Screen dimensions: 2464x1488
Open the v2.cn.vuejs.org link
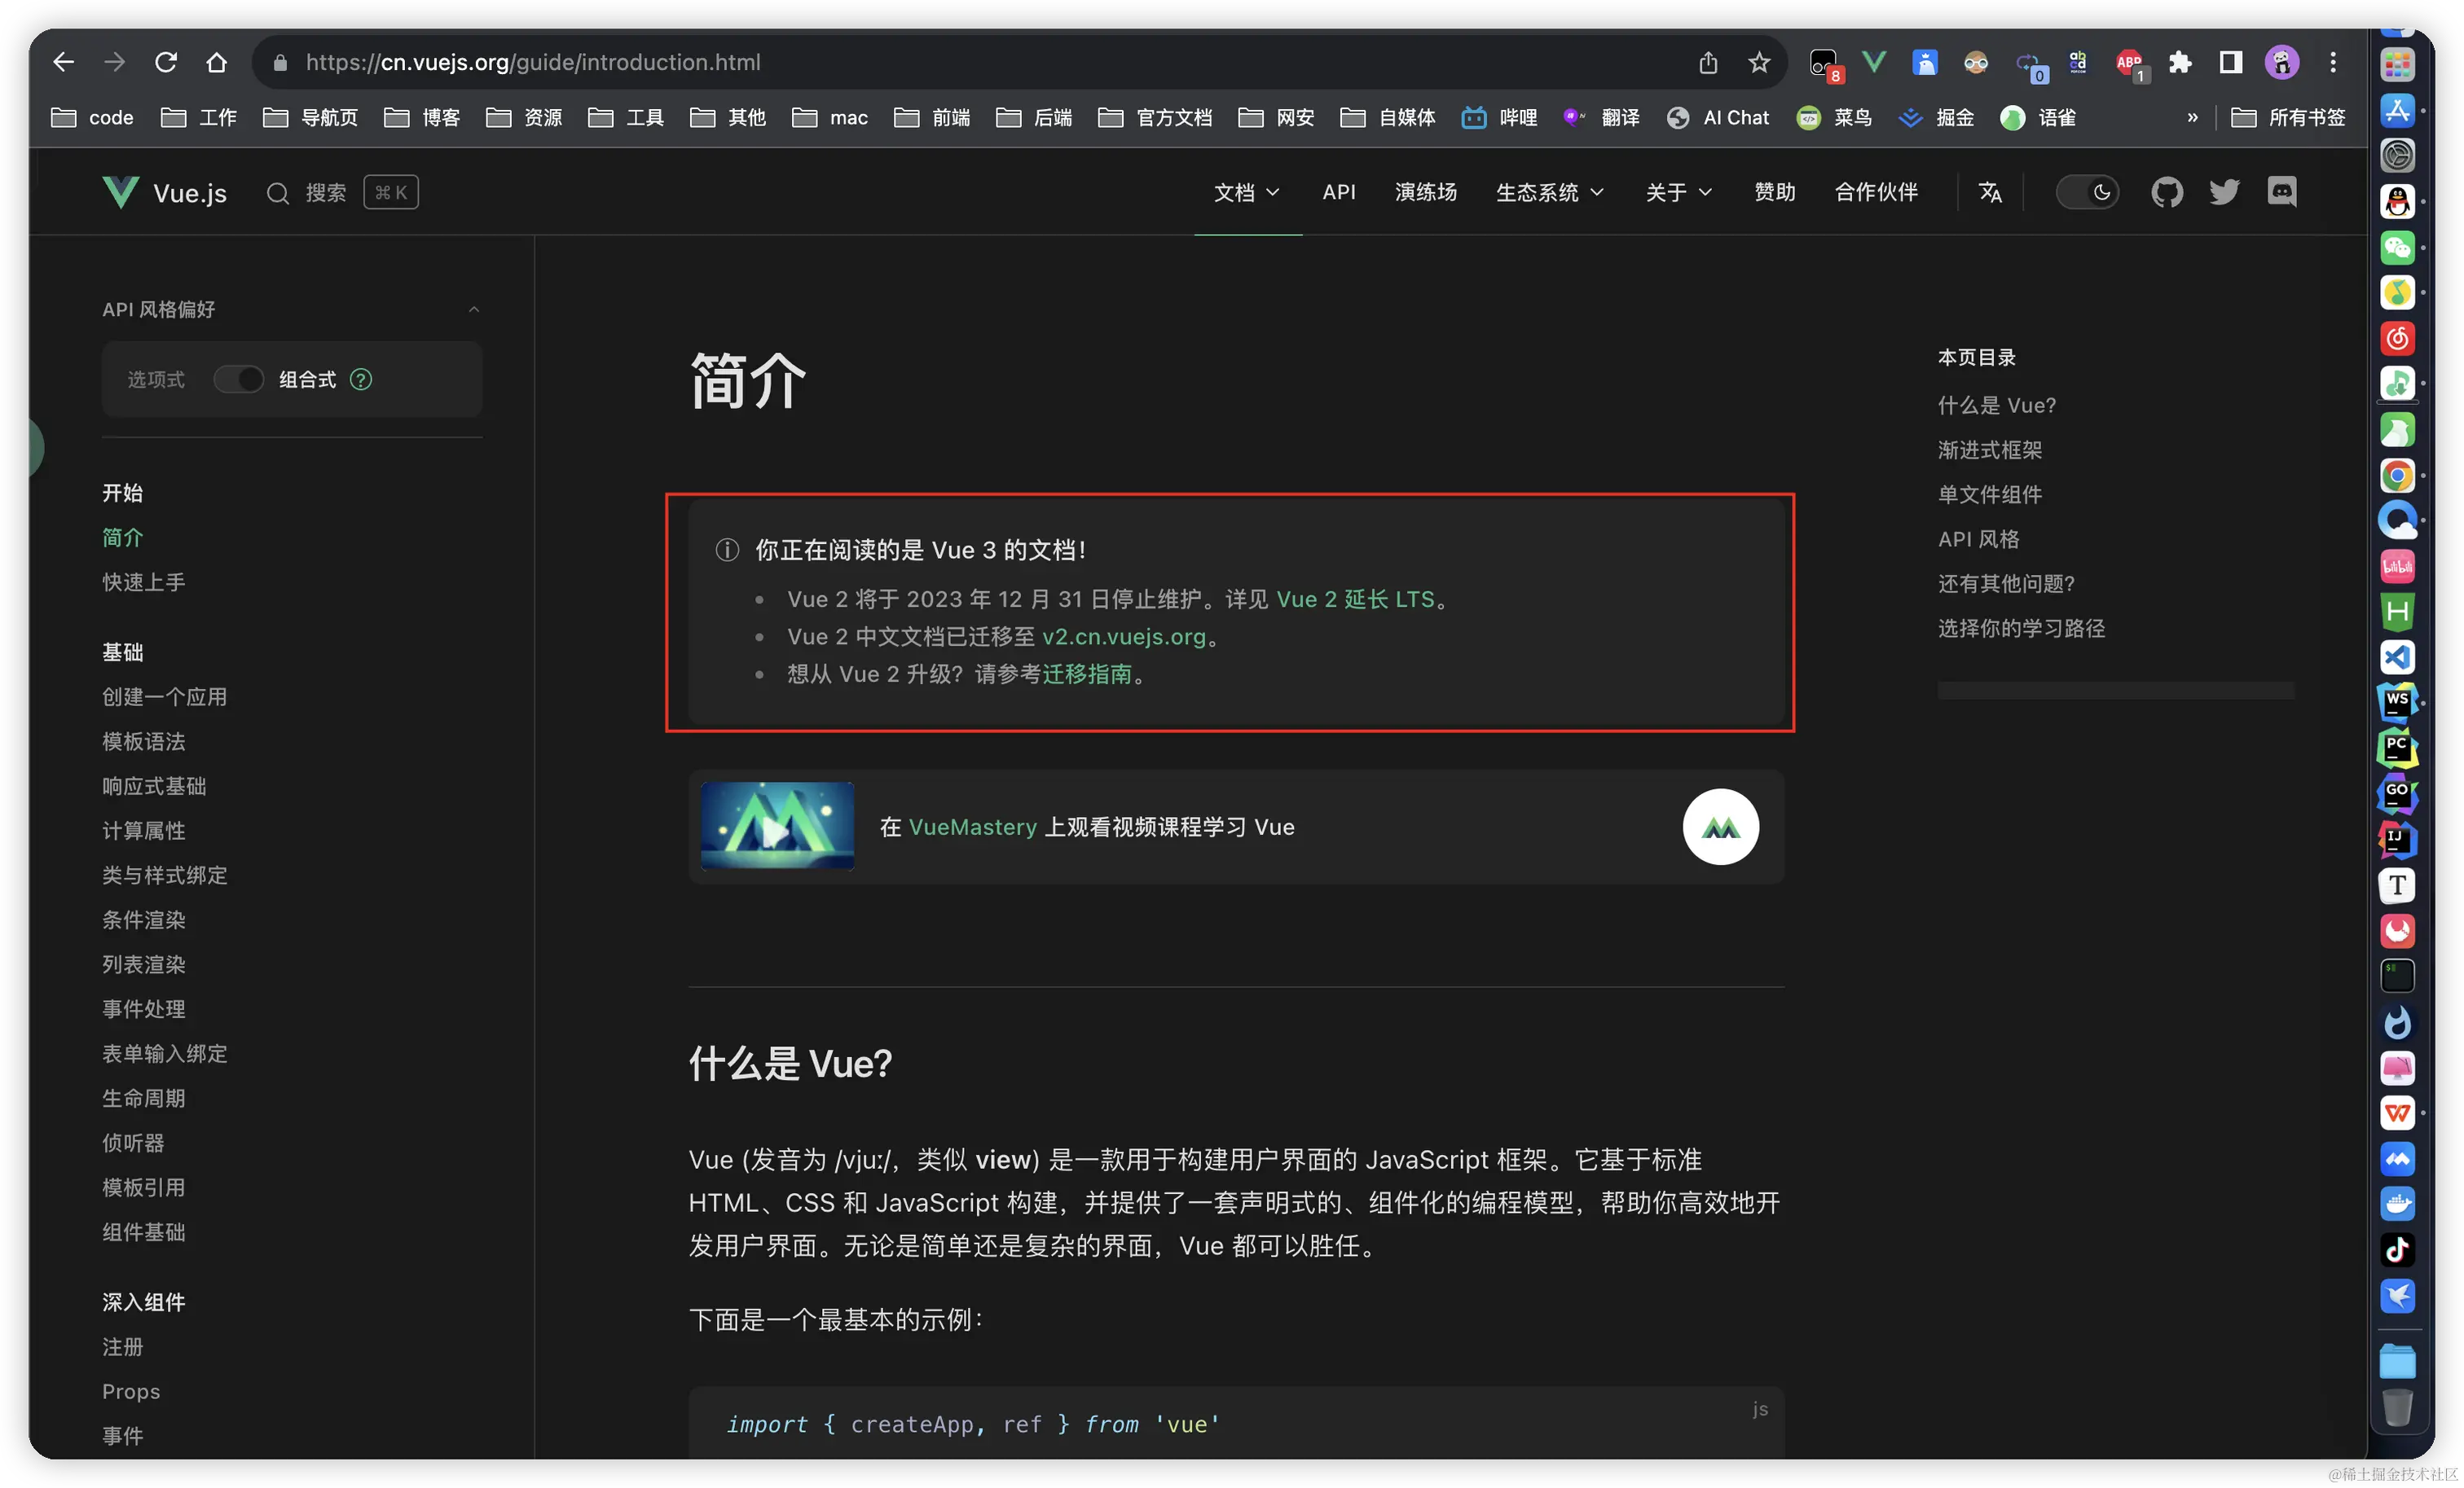click(x=1124, y=637)
